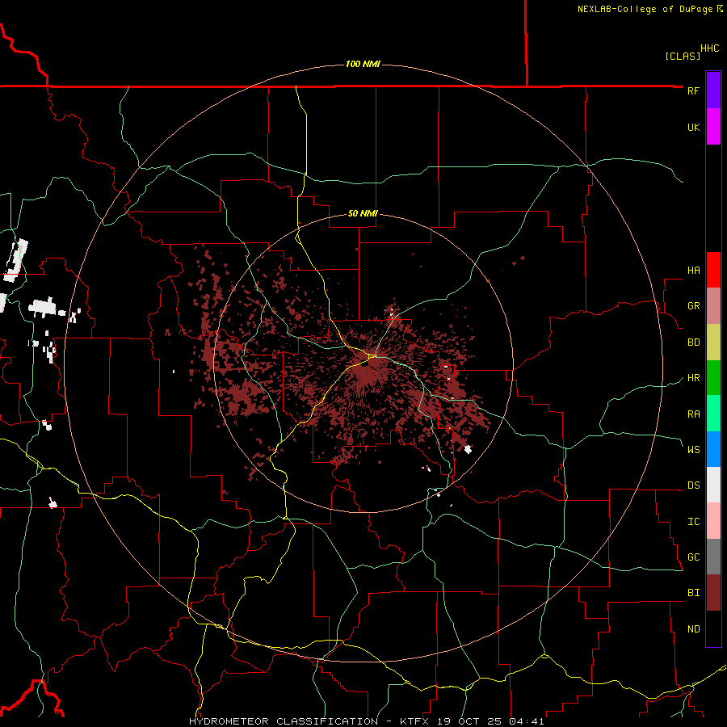The width and height of the screenshot is (727, 727).
Task: Click the HYDROMETEOR CLASSIFICATION title text
Action: point(284,721)
